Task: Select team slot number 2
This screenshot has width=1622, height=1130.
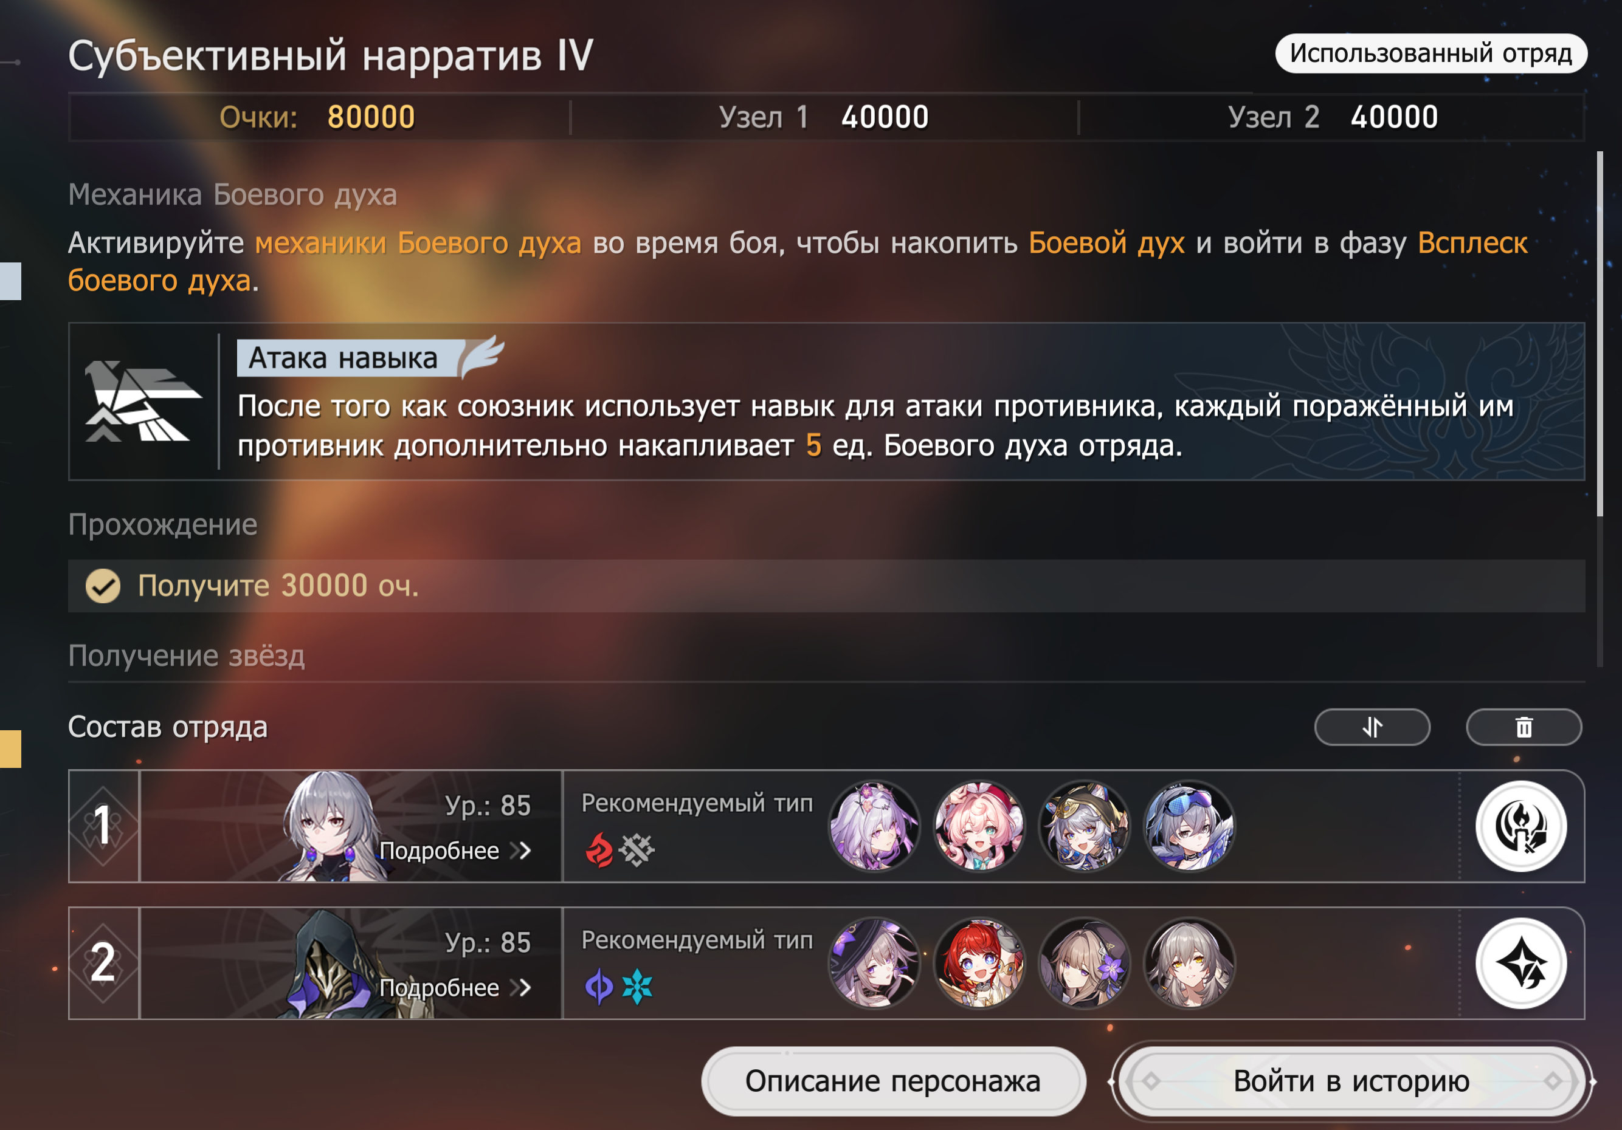Action: click(x=104, y=963)
